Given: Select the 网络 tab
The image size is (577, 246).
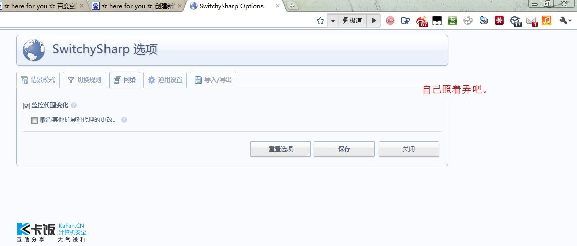Looking at the screenshot, I should [x=125, y=80].
